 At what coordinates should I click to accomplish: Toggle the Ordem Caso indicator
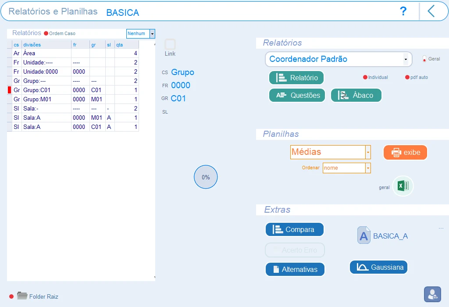46,33
